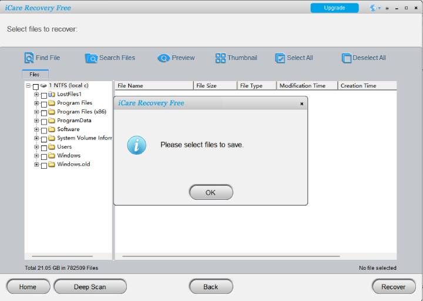Click the Recover button
The height and width of the screenshot is (301, 423).
[x=394, y=287]
